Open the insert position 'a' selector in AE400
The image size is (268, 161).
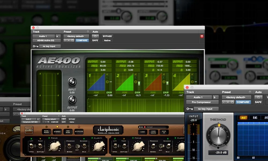58,36
